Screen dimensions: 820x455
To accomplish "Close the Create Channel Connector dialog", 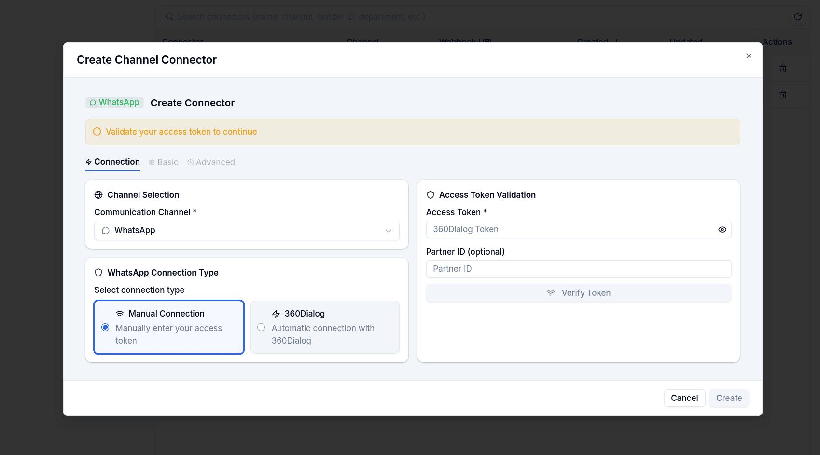I will pos(749,56).
